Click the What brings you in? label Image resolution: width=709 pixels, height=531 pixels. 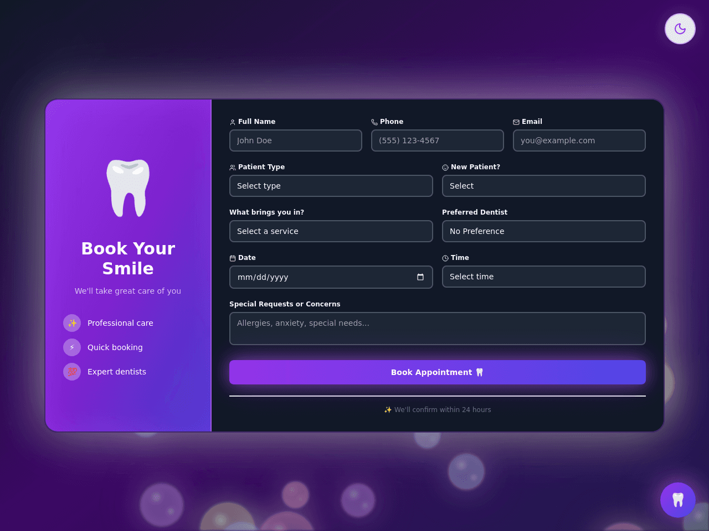click(267, 212)
